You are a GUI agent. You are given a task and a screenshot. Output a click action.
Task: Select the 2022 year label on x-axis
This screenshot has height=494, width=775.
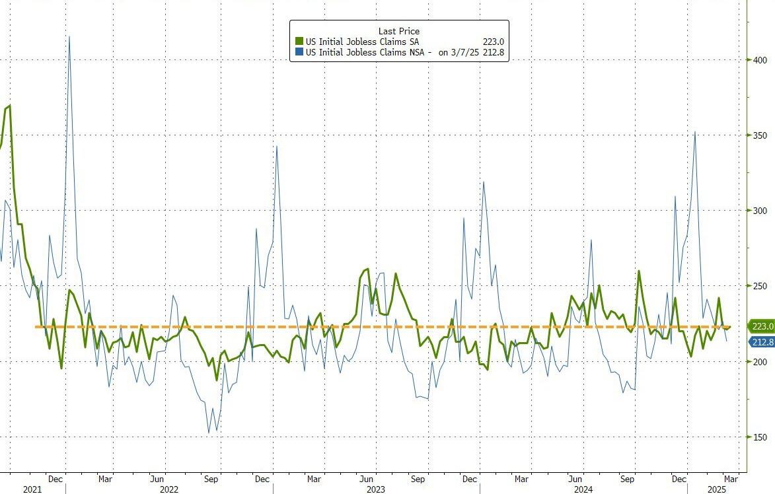point(168,489)
